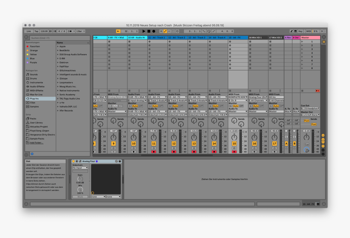Expand the Native Instruments folder
Screen dimensions: 350x238
[x=58, y=91]
